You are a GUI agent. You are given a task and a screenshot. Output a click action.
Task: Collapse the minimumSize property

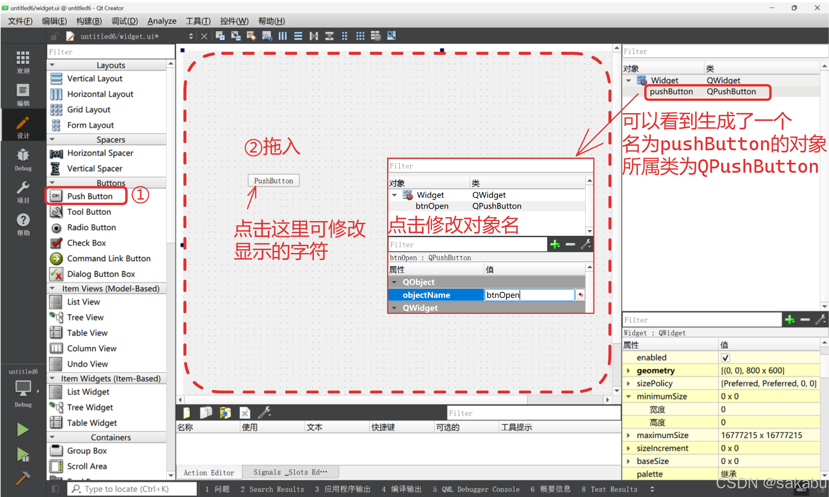coord(628,396)
